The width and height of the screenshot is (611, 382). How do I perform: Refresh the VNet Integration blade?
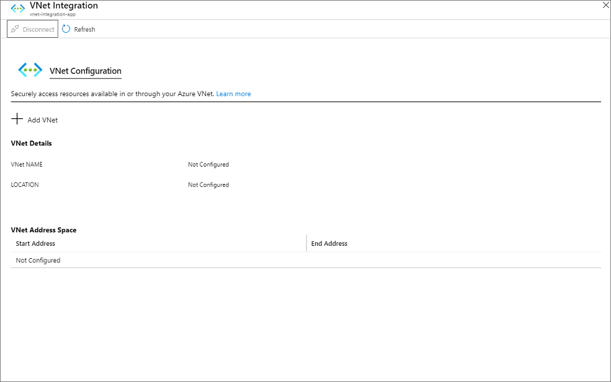[x=78, y=29]
